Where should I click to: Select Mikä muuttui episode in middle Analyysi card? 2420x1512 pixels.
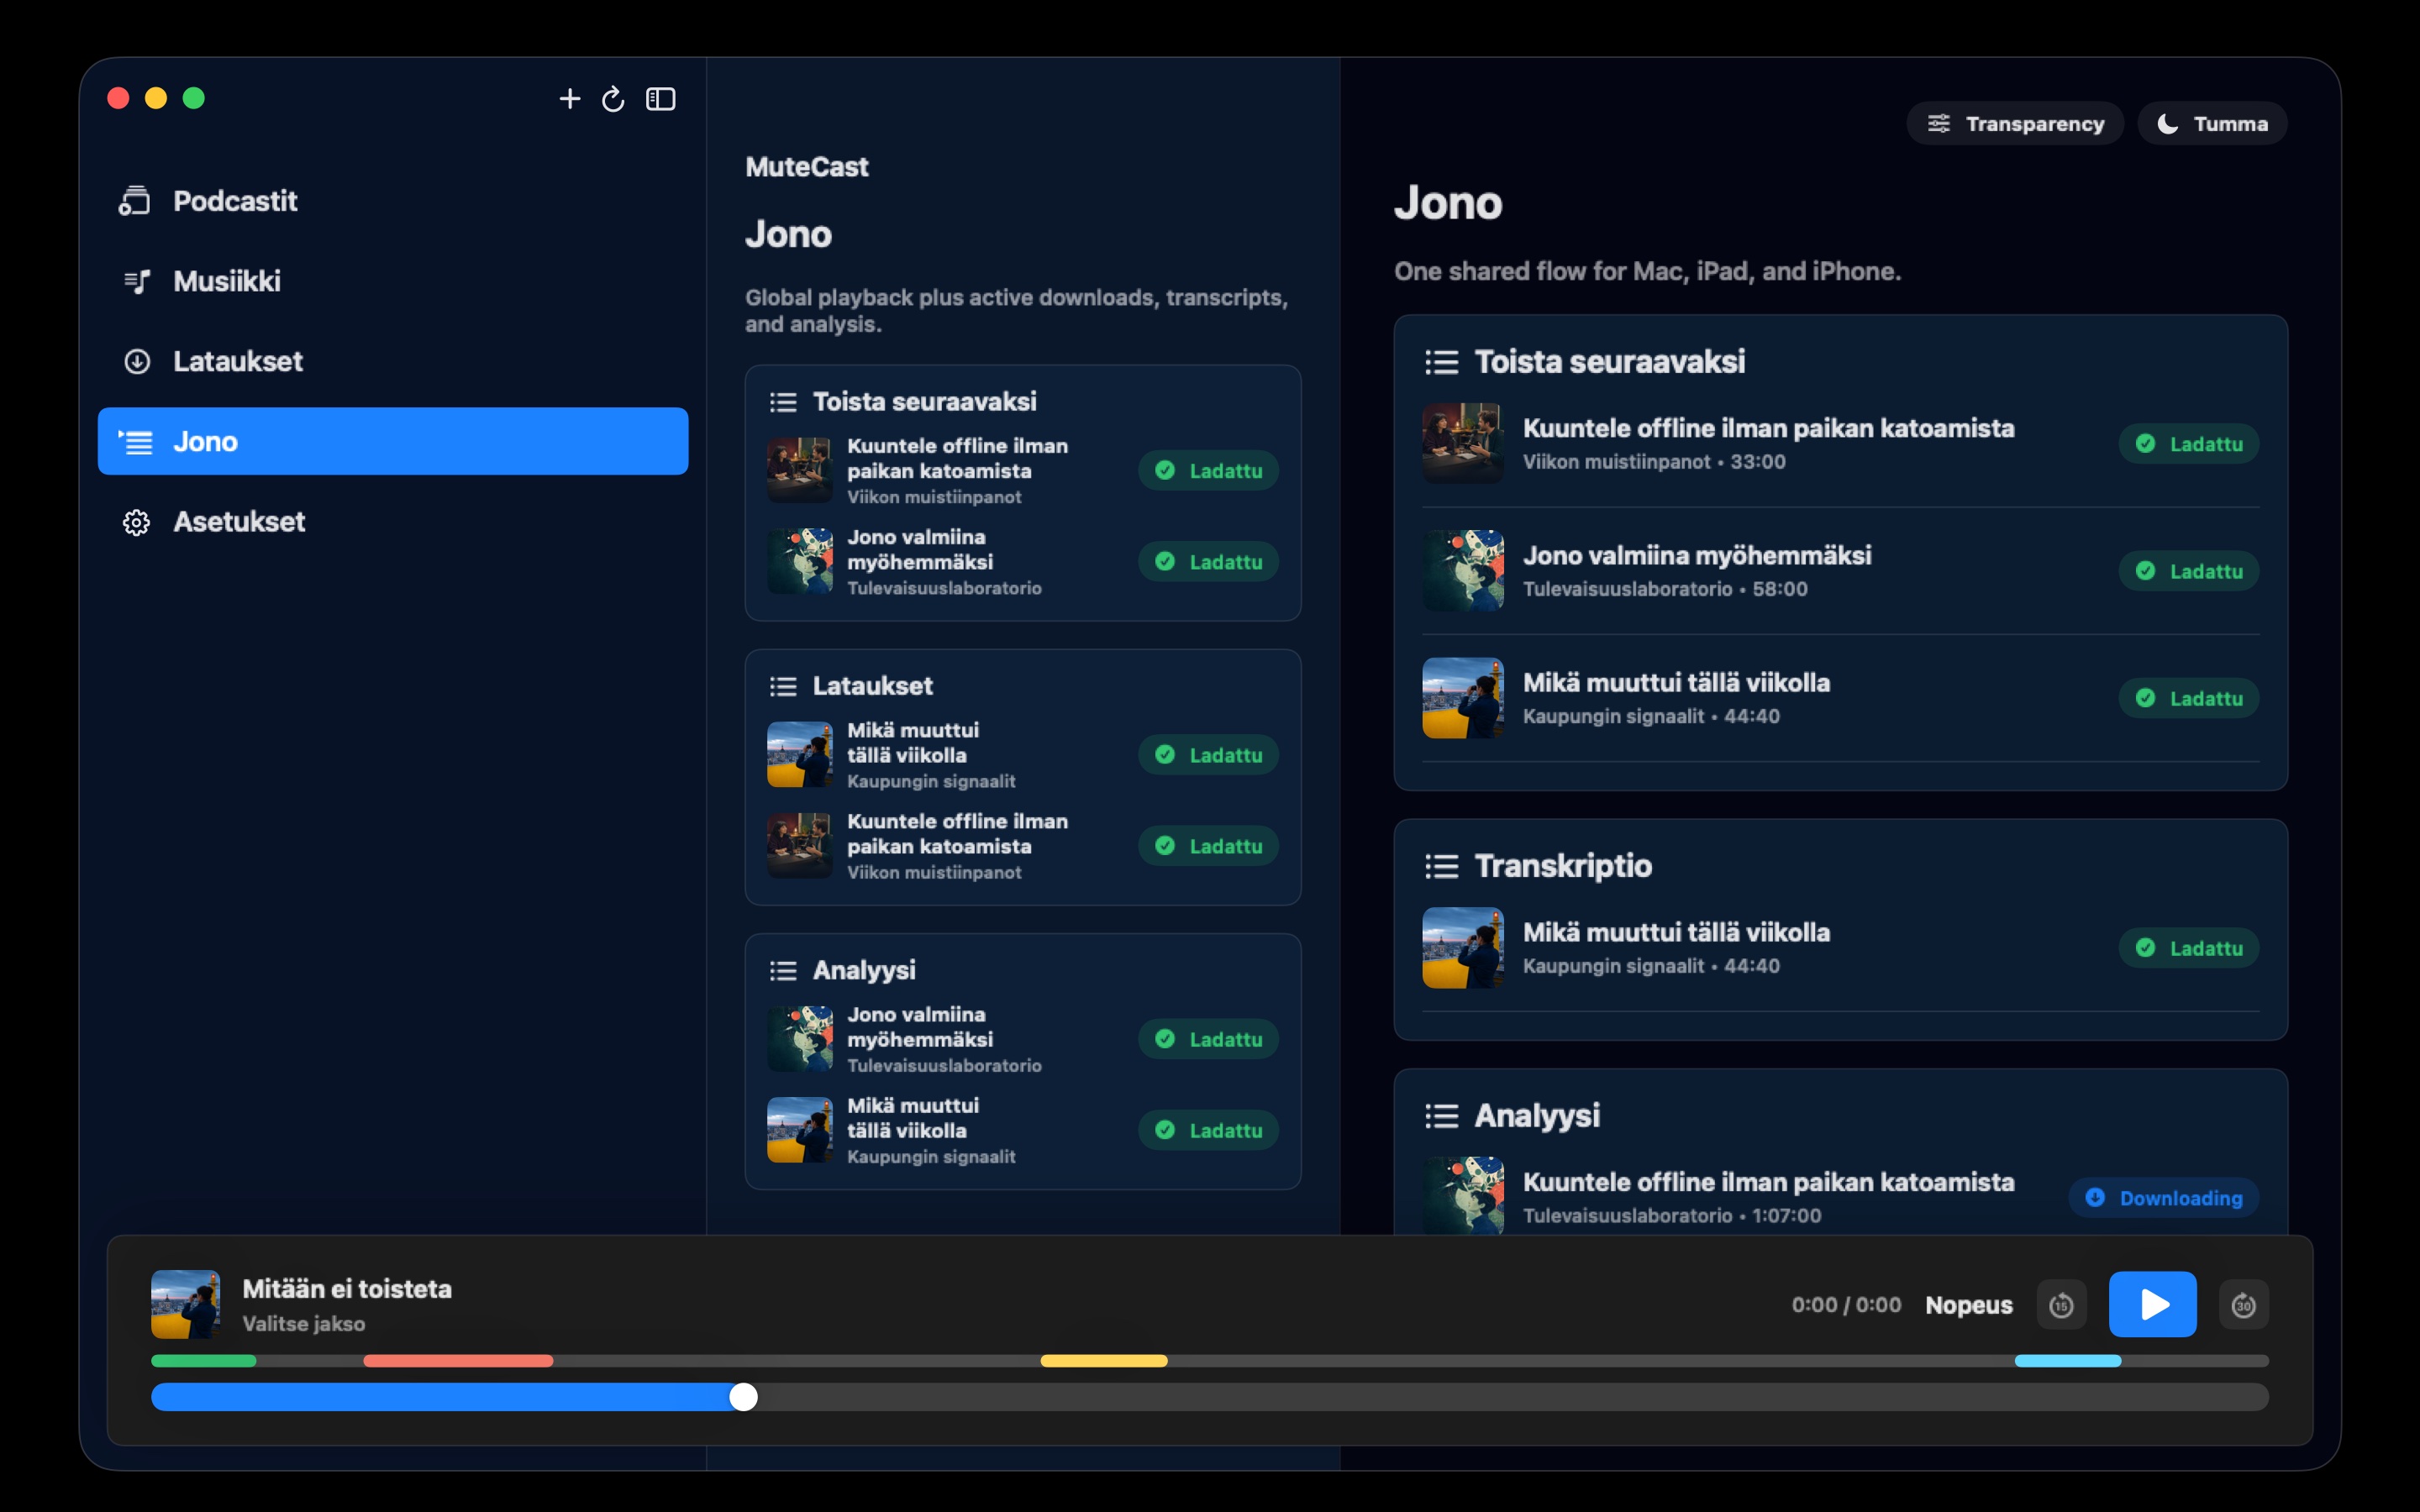(1022, 1130)
